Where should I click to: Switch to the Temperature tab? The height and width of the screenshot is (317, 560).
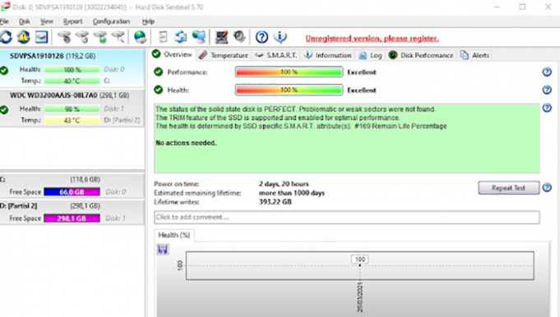(224, 55)
